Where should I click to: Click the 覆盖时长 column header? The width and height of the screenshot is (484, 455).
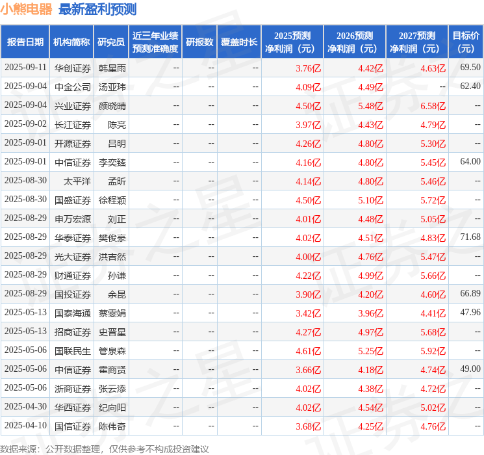[239, 42]
